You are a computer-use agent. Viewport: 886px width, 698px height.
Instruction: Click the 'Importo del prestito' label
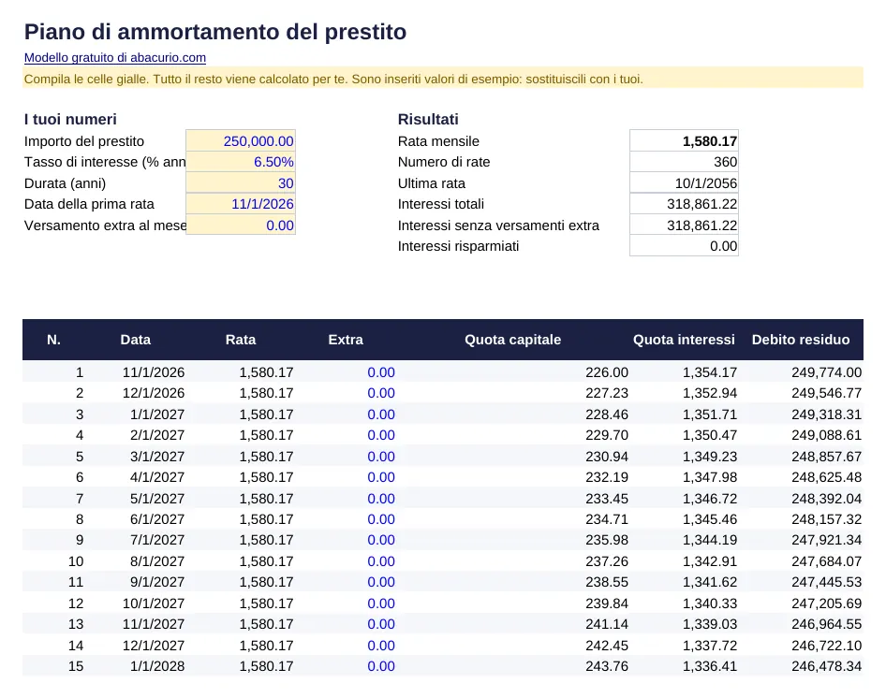pyautogui.click(x=84, y=141)
